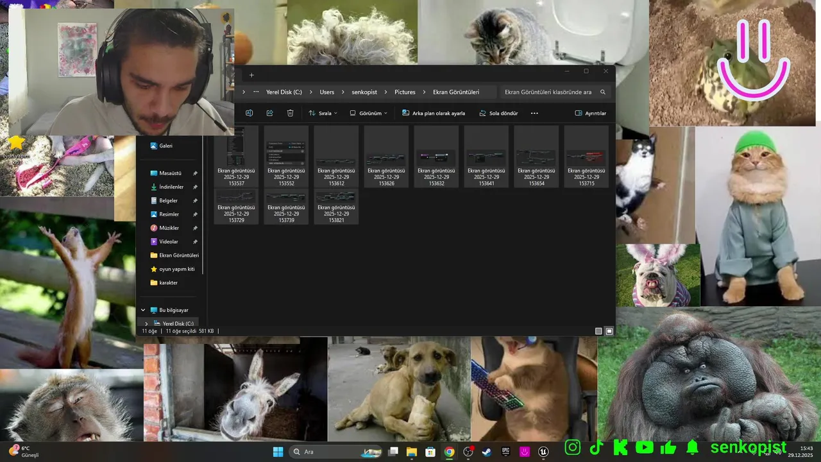The image size is (821, 462).
Task: Select screenshot file 153821
Action: (x=336, y=206)
